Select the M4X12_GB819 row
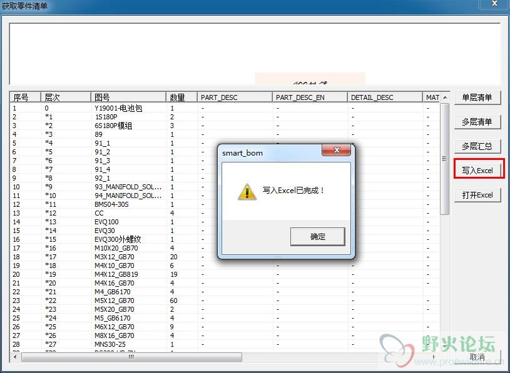The image size is (510, 373). (225, 275)
